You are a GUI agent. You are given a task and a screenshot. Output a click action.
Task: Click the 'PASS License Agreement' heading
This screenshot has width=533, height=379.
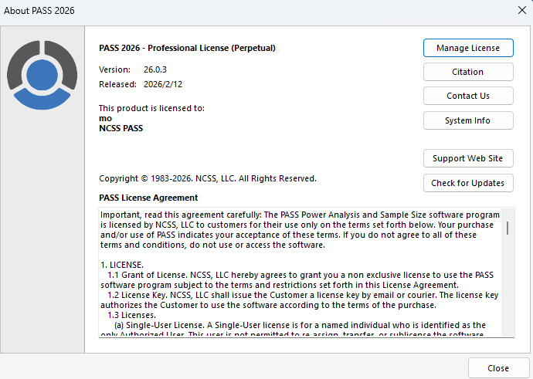click(148, 198)
